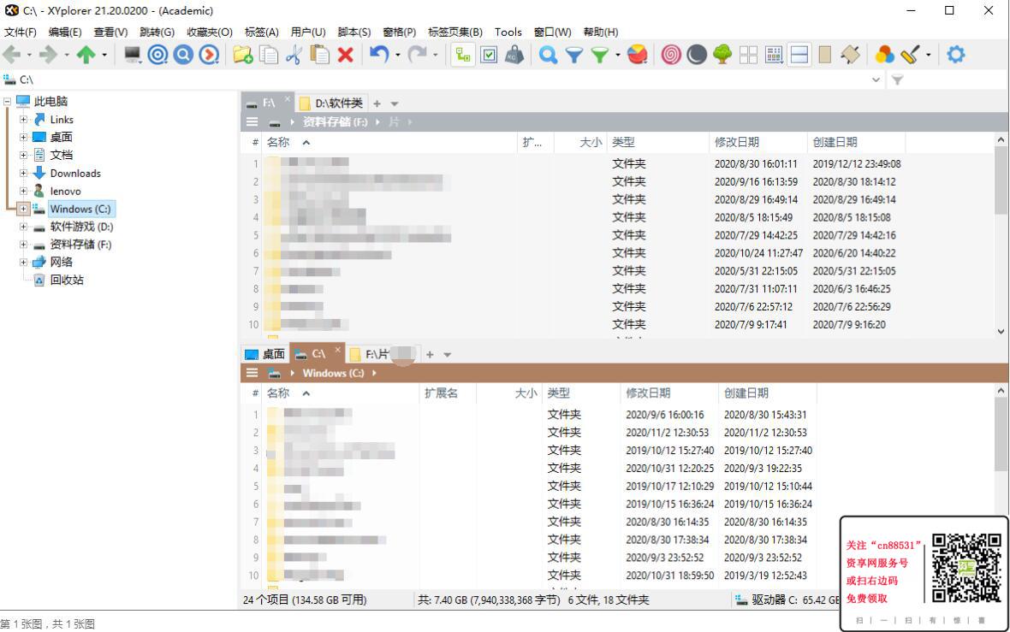Open the lower pane tab list dropdown

pos(447,355)
